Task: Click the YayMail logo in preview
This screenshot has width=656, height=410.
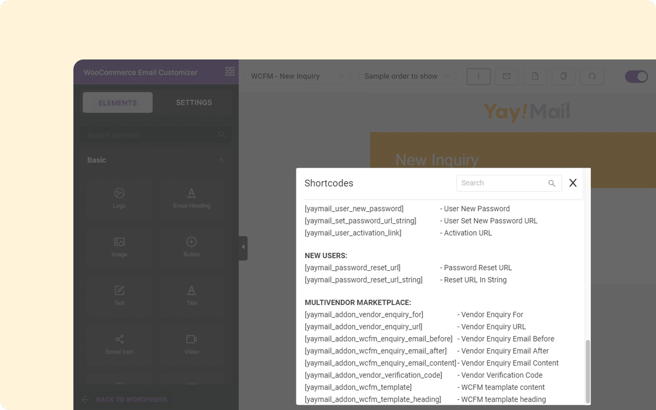Action: tap(527, 112)
